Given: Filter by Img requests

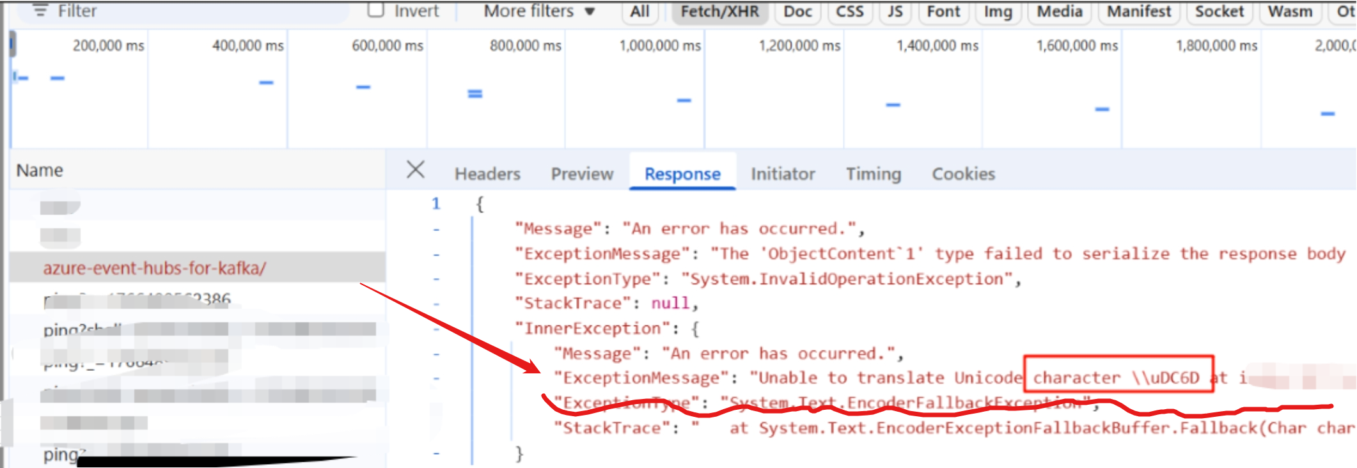Looking at the screenshot, I should (998, 12).
